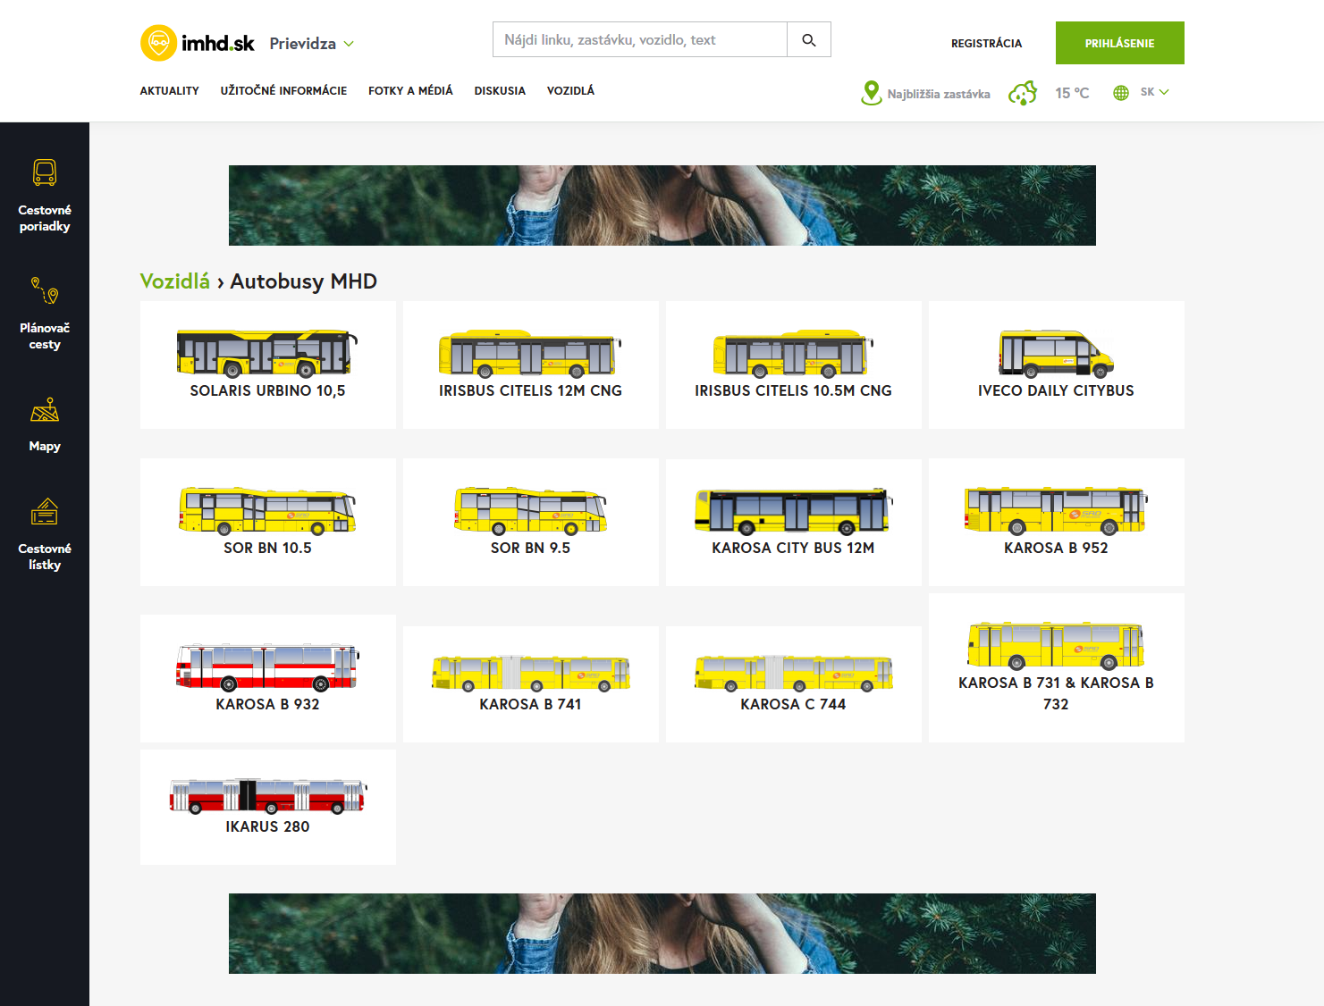The image size is (1324, 1006).
Task: Open the Karosa B 952 bus image
Action: tap(1056, 510)
